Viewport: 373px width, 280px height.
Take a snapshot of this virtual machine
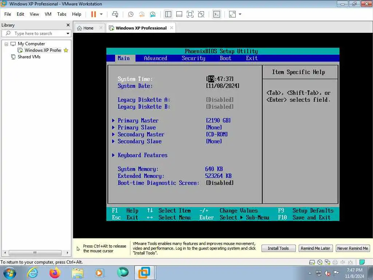[x=131, y=14]
